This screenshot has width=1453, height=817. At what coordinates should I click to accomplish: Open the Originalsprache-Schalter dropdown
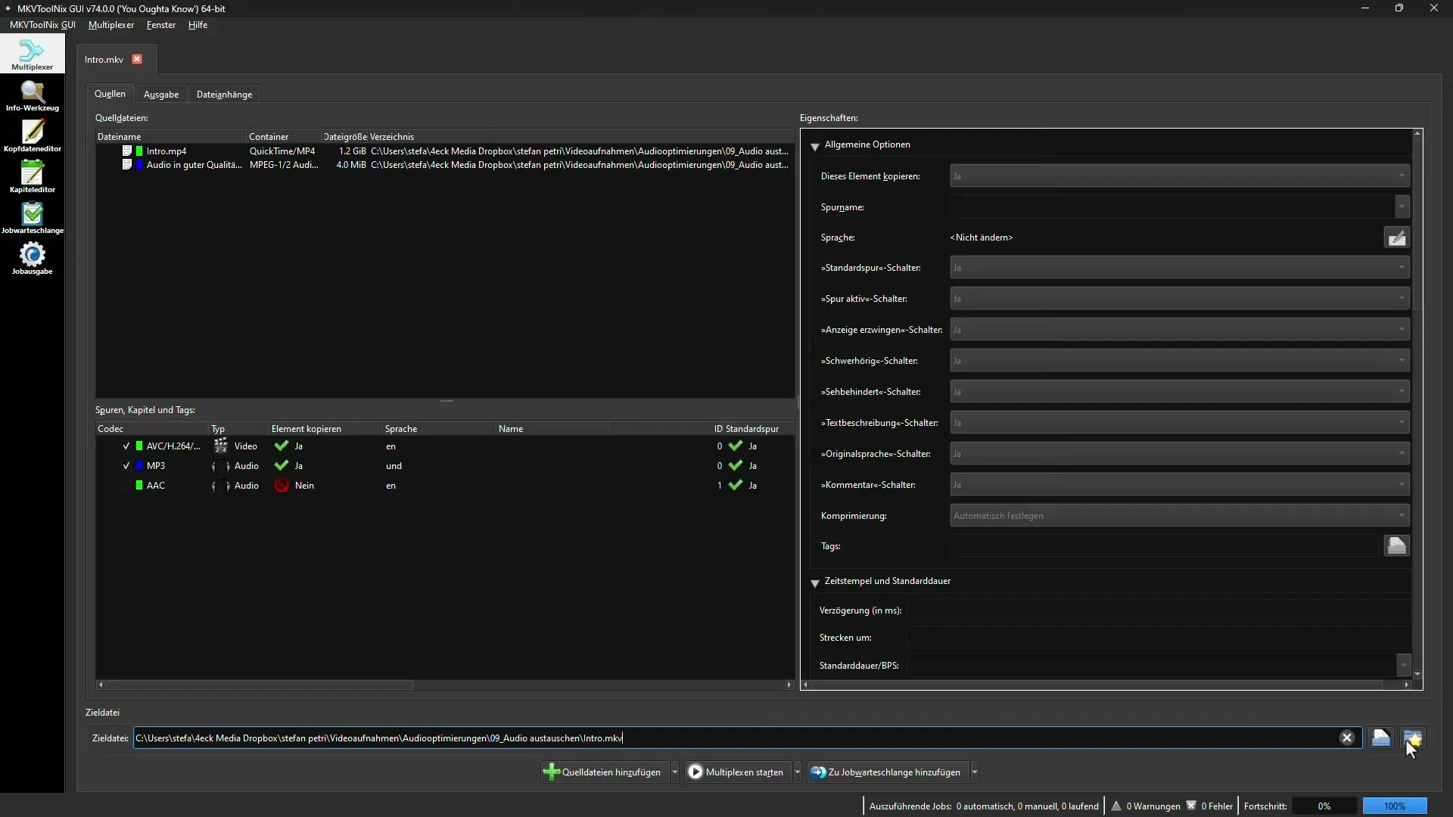click(x=1179, y=454)
